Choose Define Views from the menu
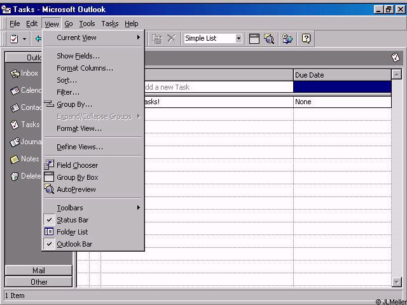This screenshot has height=305, width=407. point(79,147)
